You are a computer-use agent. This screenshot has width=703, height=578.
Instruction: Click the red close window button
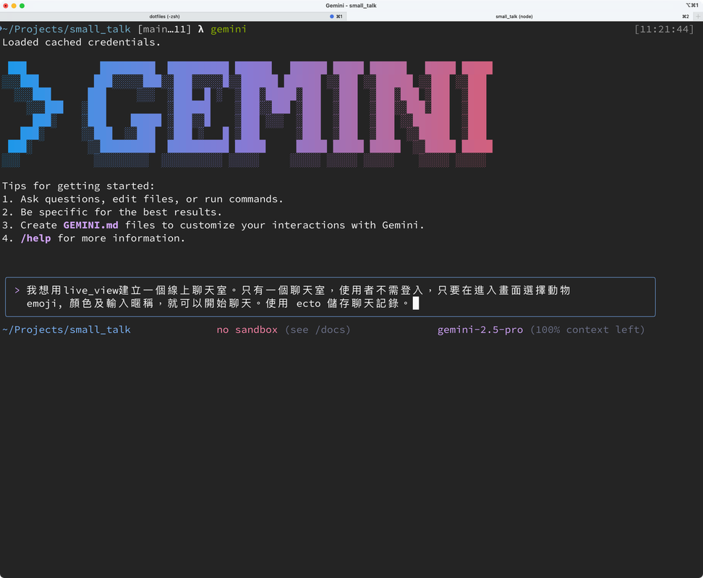pos(5,6)
